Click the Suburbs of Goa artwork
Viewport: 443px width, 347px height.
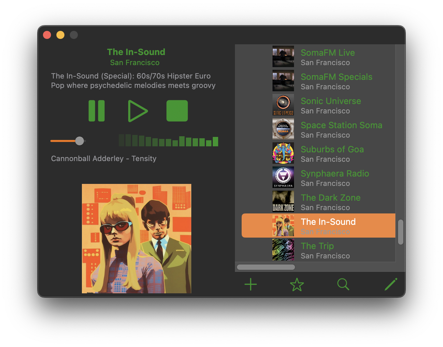pyautogui.click(x=283, y=153)
